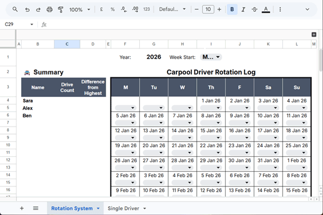
Task: Click the font size field showing 10
Action: (x=208, y=9)
